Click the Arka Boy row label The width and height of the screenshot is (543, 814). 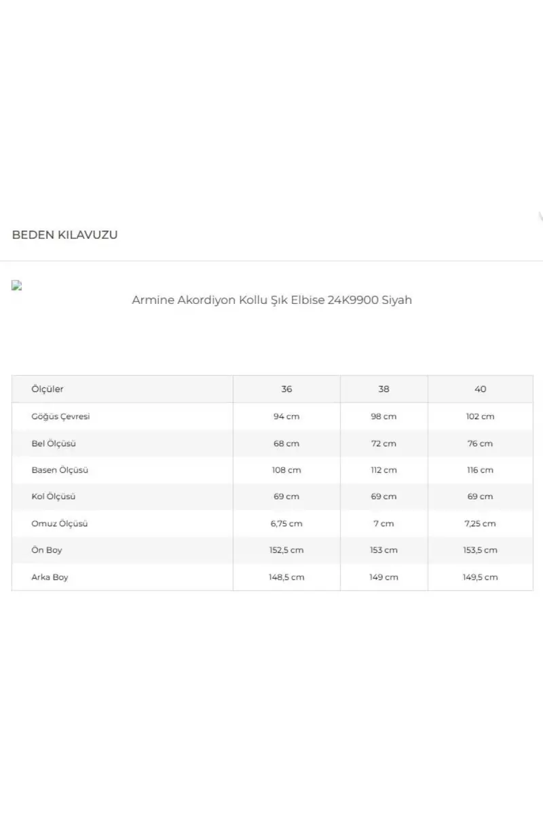tap(50, 577)
